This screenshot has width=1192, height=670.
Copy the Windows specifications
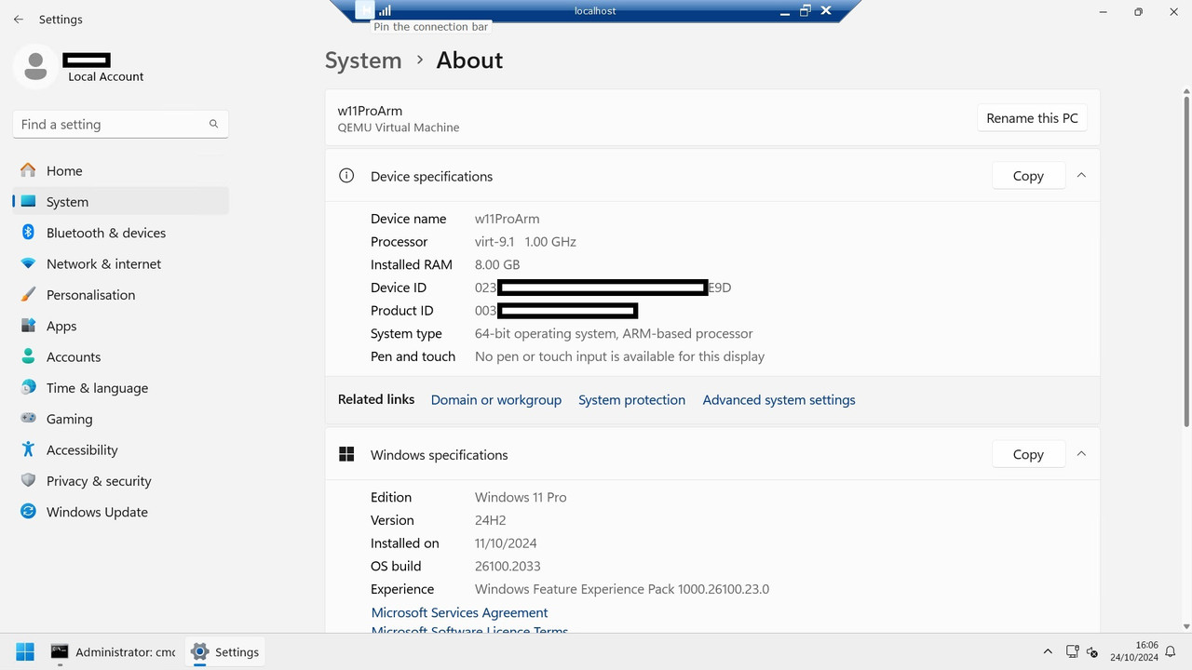pos(1028,454)
